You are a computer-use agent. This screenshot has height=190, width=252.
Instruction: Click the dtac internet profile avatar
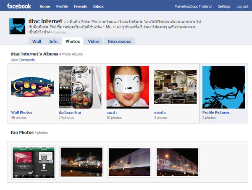17,26
